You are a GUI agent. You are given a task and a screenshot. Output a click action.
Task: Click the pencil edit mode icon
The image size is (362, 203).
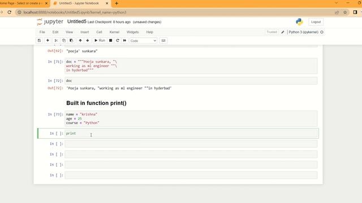pyautogui.click(x=283, y=32)
